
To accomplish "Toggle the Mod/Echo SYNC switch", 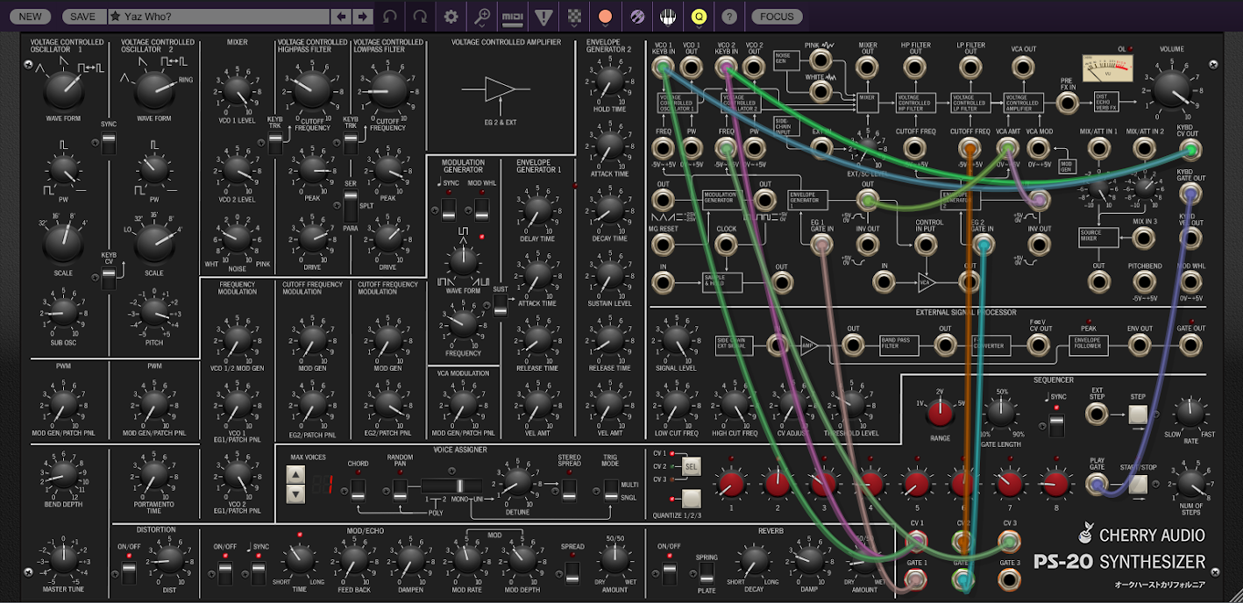I will 258,574.
